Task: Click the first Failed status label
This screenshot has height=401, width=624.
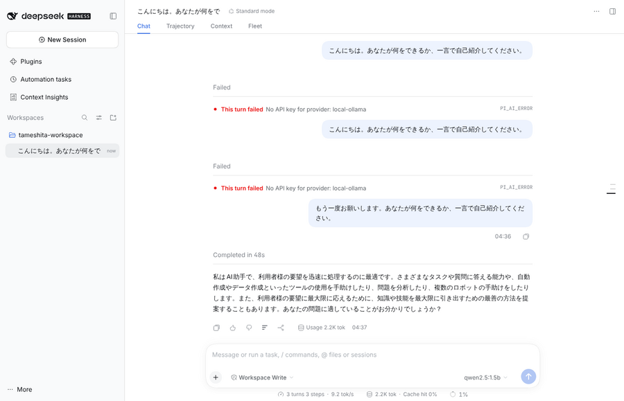Action: point(222,87)
